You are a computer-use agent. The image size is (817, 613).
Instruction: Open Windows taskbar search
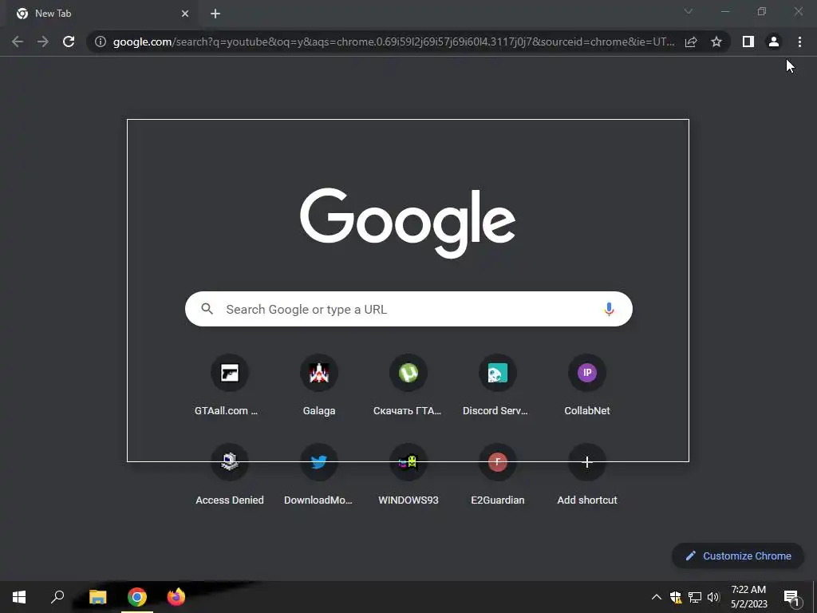click(x=57, y=597)
